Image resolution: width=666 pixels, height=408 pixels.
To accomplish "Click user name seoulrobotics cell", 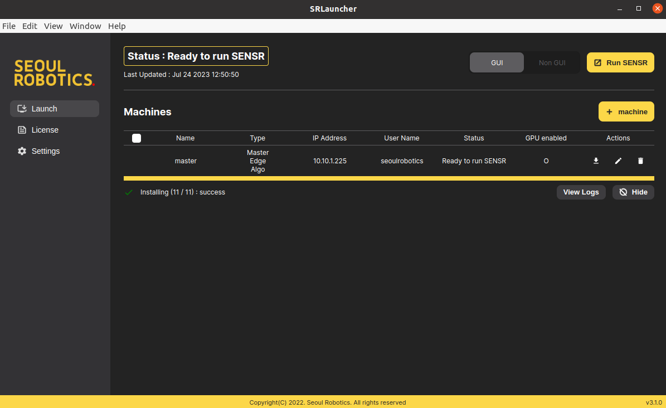I will click(x=402, y=161).
